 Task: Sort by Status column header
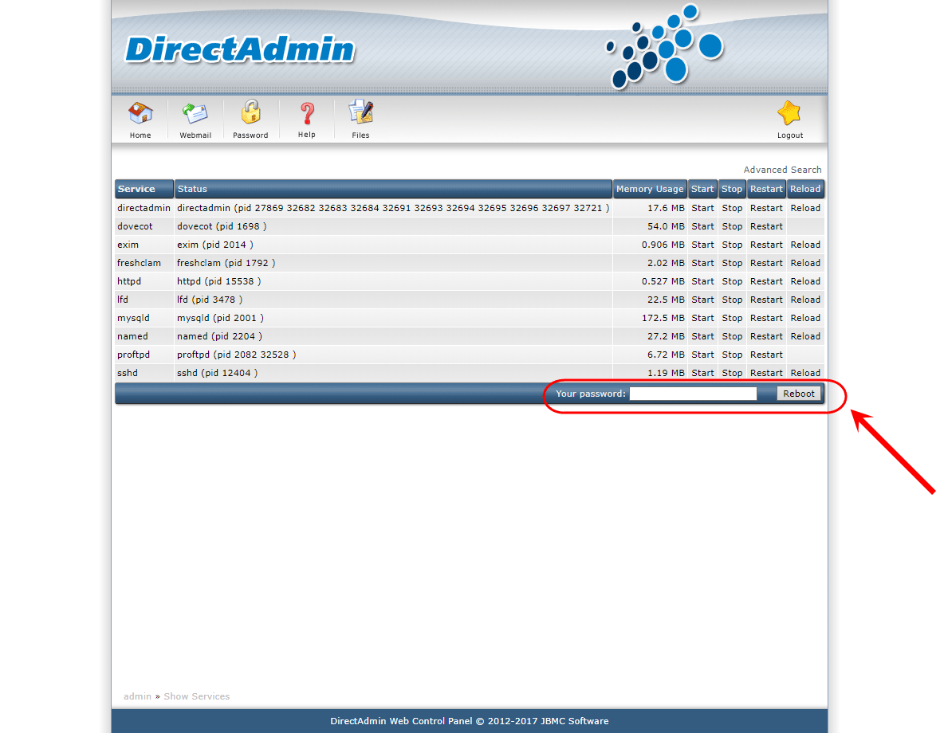click(x=393, y=189)
